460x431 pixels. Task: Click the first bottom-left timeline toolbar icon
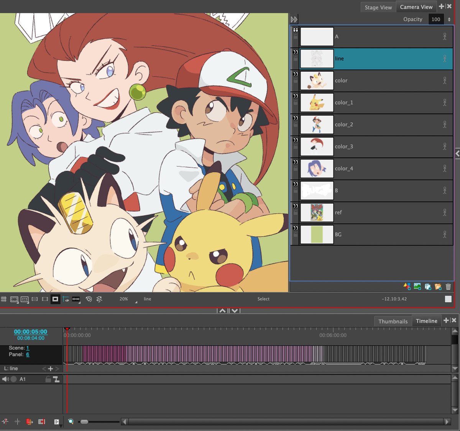(x=5, y=421)
